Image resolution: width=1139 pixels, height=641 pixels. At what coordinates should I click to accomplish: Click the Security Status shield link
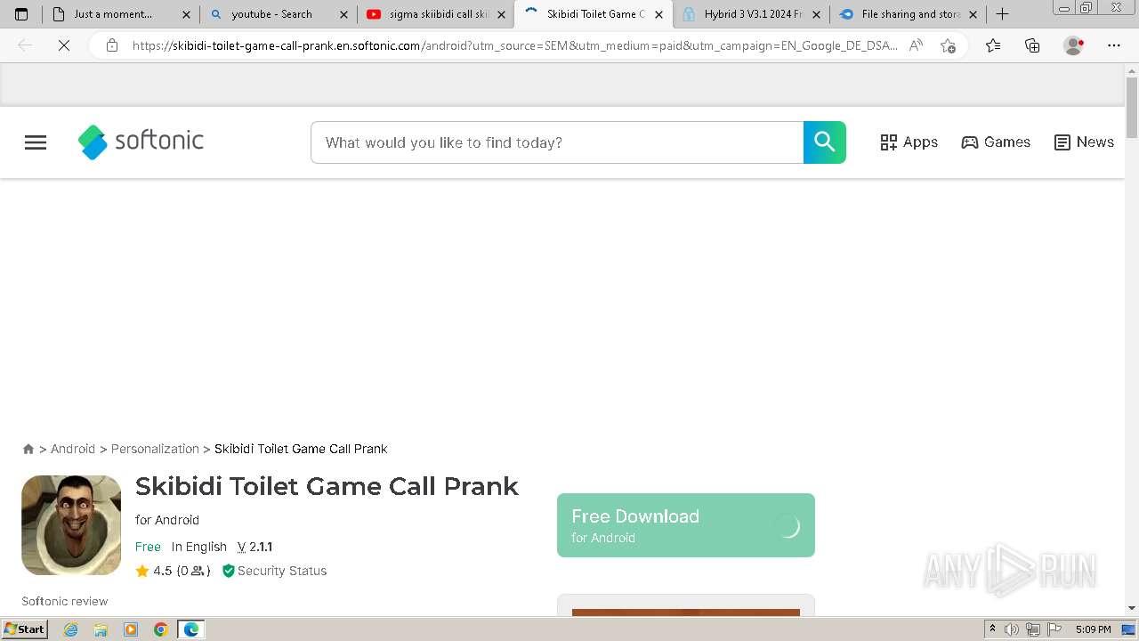point(274,571)
